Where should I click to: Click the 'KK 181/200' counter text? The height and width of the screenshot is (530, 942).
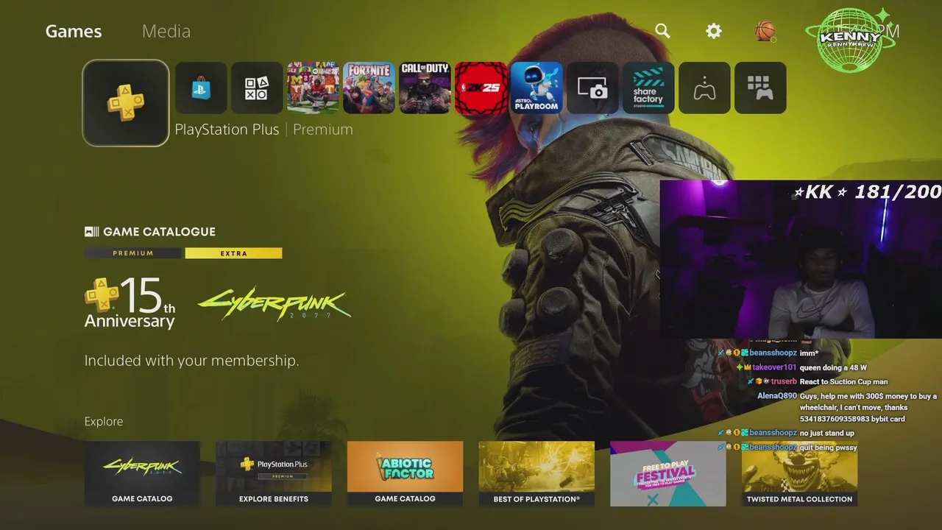coord(867,192)
